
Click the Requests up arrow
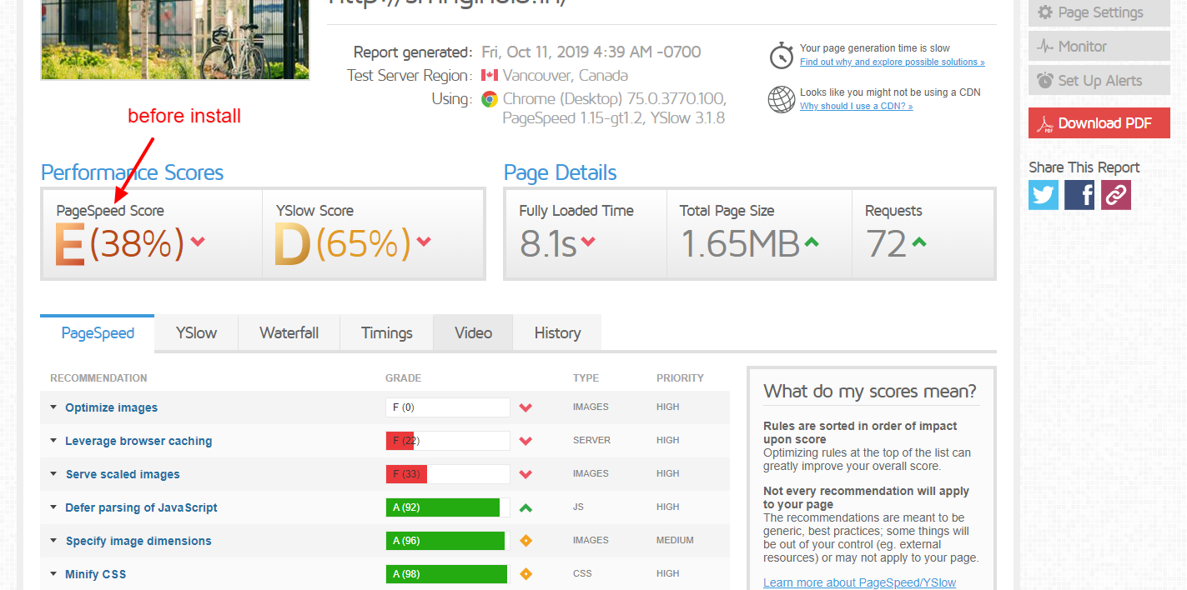click(919, 242)
